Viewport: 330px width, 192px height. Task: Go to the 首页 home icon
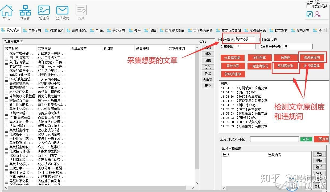(7, 12)
